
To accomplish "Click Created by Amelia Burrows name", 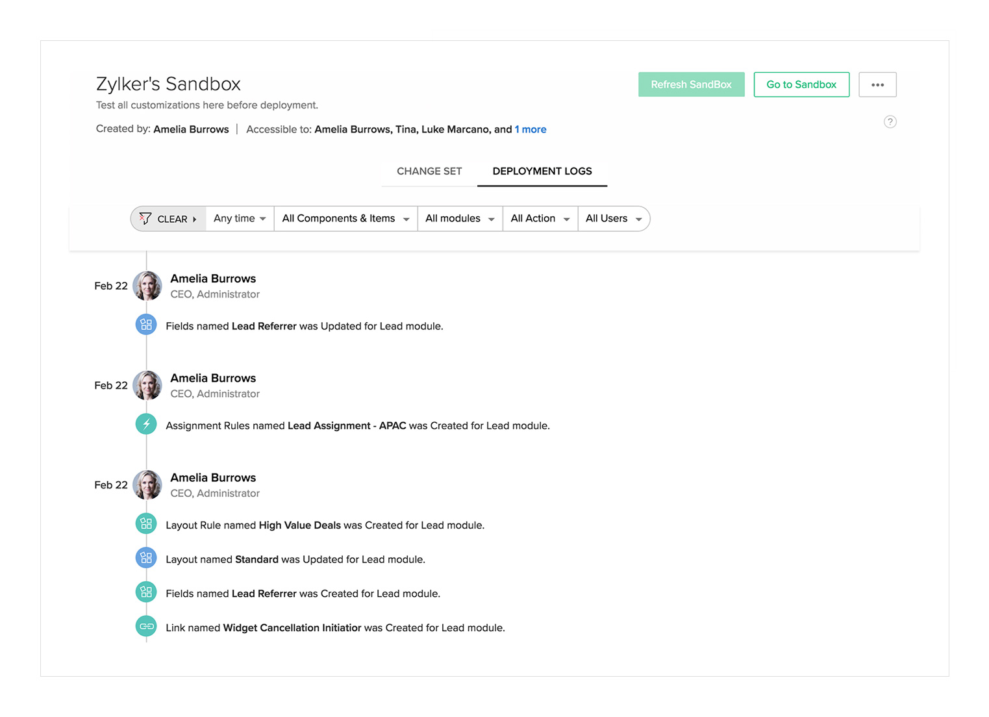I will (191, 129).
